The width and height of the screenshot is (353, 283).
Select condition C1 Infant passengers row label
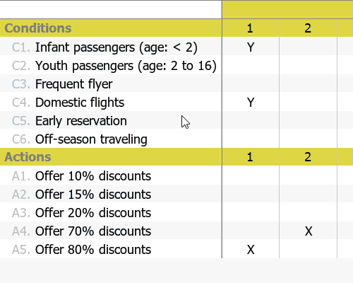pos(111,47)
